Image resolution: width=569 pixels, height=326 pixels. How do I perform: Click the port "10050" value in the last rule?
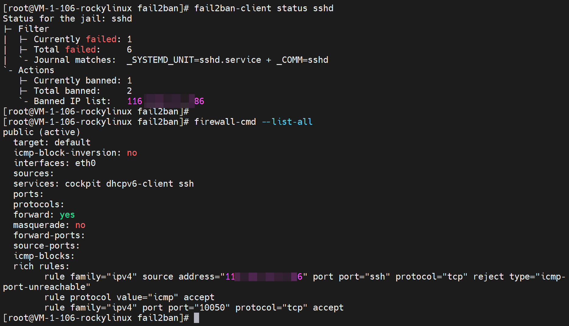coord(212,307)
